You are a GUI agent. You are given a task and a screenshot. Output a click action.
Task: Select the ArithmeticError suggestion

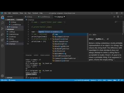coord(70,37)
